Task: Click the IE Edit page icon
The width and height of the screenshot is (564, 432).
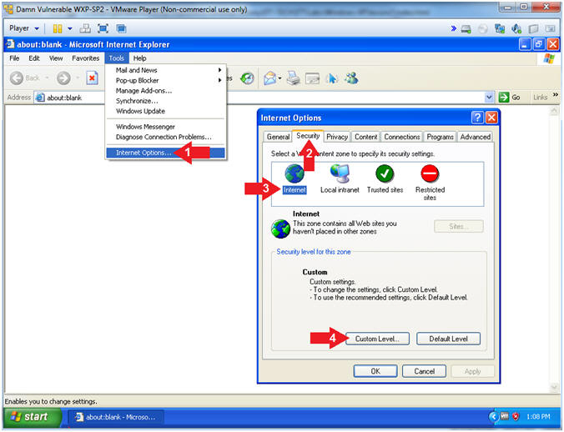Action: [312, 78]
